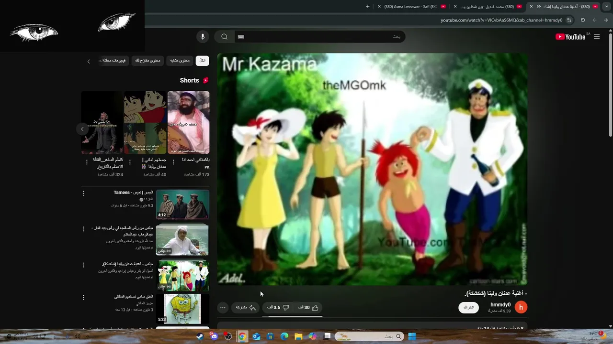Close the محمد قنديل tab
This screenshot has width=613, height=344.
(x=455, y=7)
